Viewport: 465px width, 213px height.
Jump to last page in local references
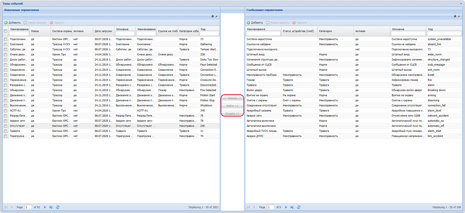point(51,207)
